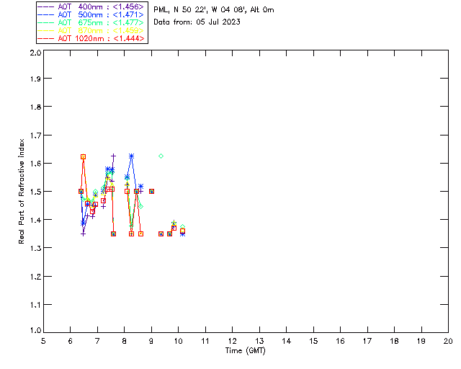Click the purple plus marker at top near 7.6 GMT
Screen dimensions: 461x369
click(x=113, y=156)
